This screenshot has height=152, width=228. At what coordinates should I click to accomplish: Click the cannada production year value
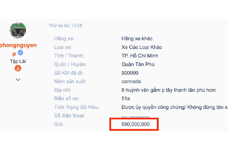(131, 81)
